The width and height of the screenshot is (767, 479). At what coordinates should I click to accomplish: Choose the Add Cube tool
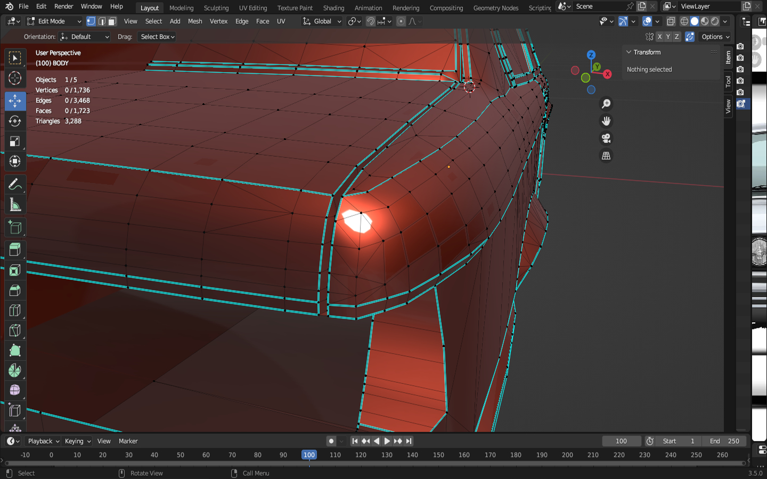tap(15, 228)
